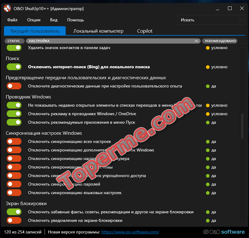Enable disable password synchronization switch
Screen dimensions: 249x238
[x=14, y=184]
